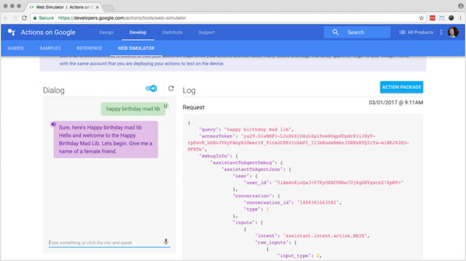Click the "intent" assistant.intent.action.MAIN line
This screenshot has width=466, height=261.
click(x=312, y=236)
